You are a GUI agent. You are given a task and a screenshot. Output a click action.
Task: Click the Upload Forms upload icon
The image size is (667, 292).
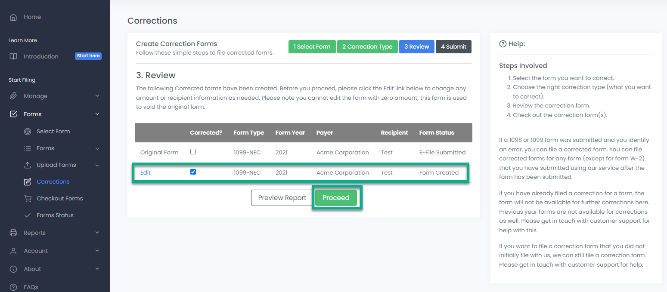click(x=28, y=165)
